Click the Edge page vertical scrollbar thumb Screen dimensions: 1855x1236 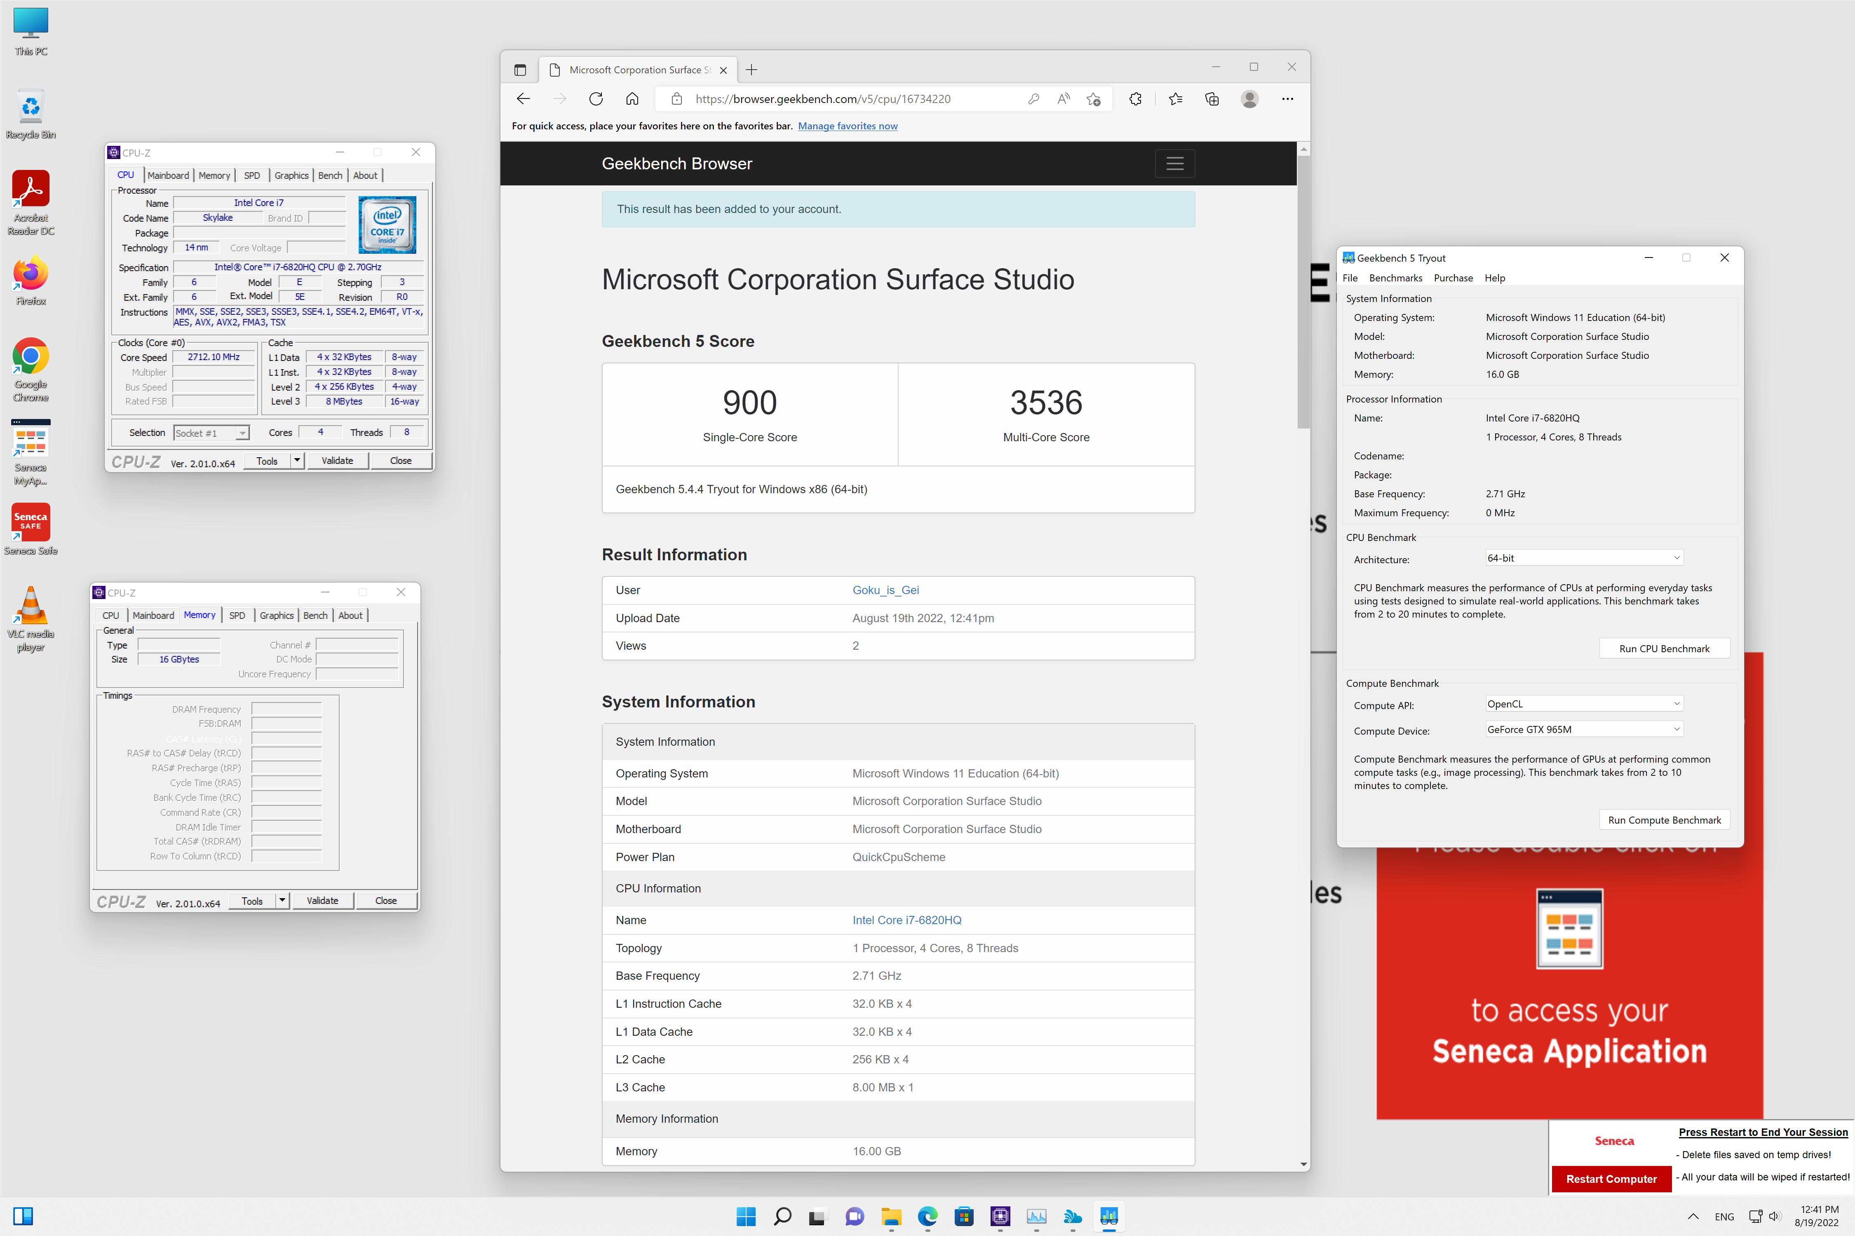pyautogui.click(x=1303, y=292)
